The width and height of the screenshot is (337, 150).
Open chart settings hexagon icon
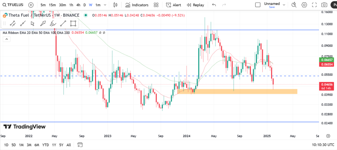click(304, 5)
